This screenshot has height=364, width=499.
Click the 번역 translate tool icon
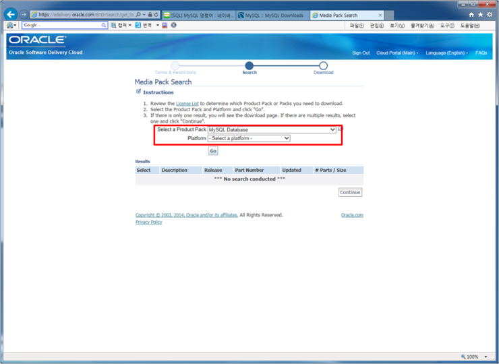click(x=138, y=25)
